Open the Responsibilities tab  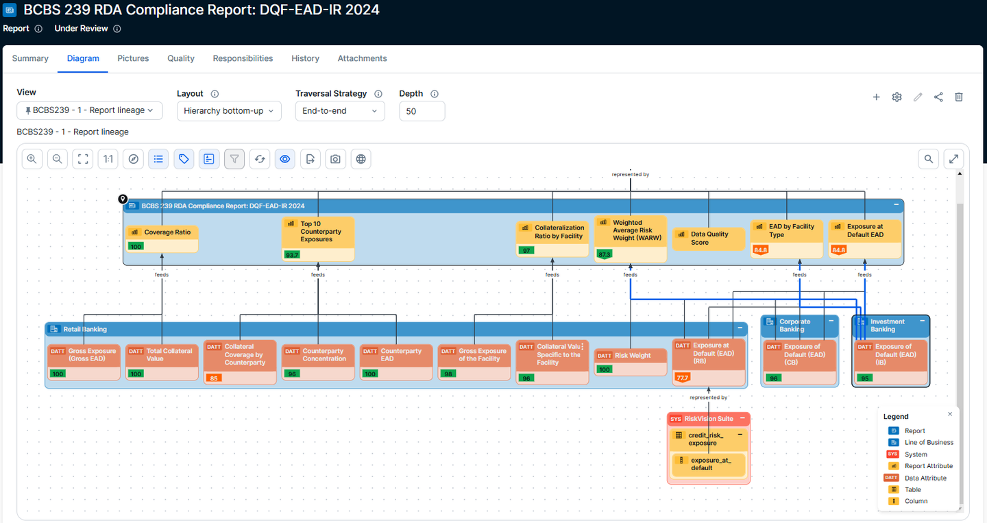[x=243, y=58]
